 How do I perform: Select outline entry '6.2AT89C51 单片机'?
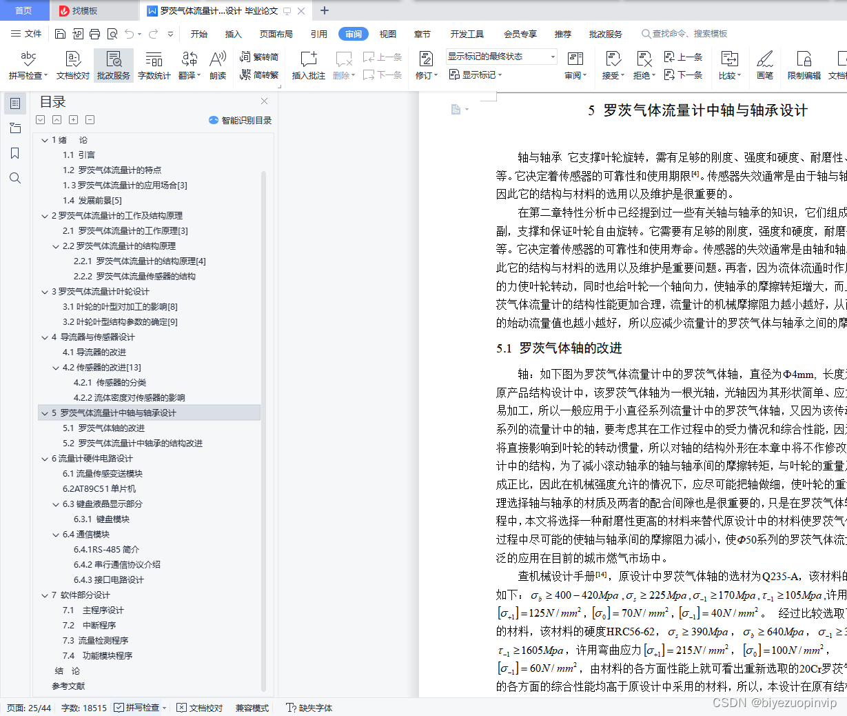pyautogui.click(x=99, y=489)
